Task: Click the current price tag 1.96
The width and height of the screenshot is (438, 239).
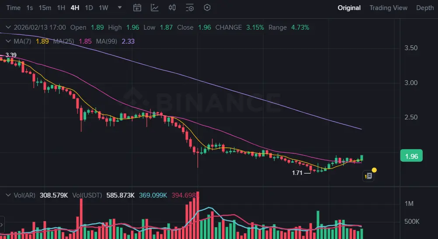Action: pos(411,156)
